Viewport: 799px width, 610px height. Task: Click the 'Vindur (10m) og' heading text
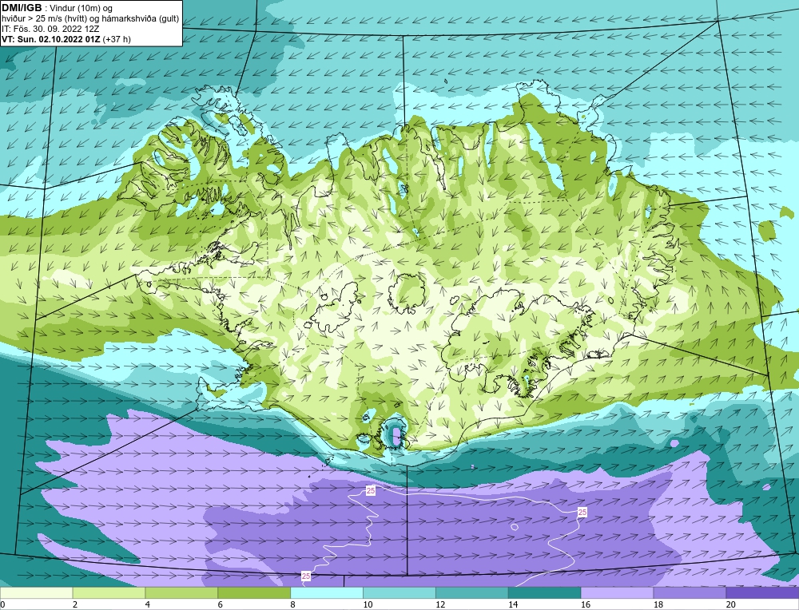(x=81, y=9)
